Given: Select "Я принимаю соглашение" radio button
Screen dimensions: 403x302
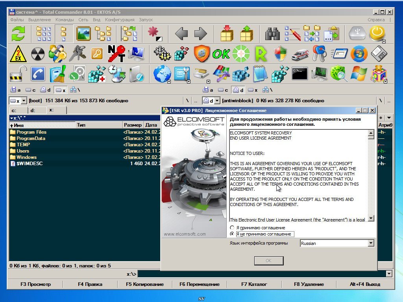Looking at the screenshot, I should point(232,228).
